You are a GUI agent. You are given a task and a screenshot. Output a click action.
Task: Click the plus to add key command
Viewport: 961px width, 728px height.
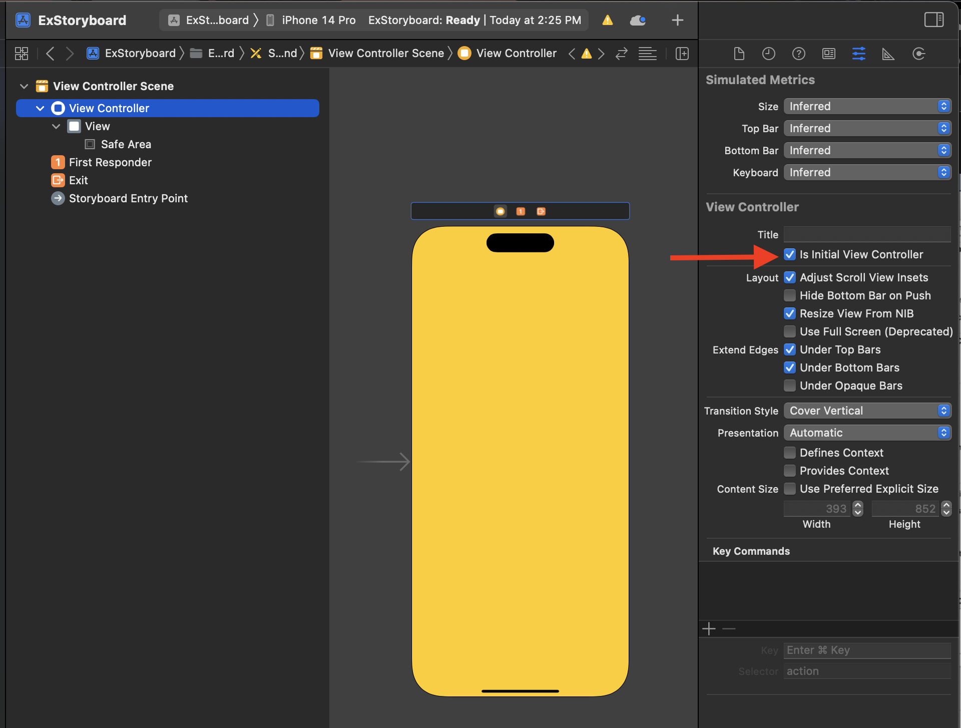[709, 629]
